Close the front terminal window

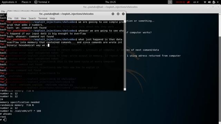[123, 14]
